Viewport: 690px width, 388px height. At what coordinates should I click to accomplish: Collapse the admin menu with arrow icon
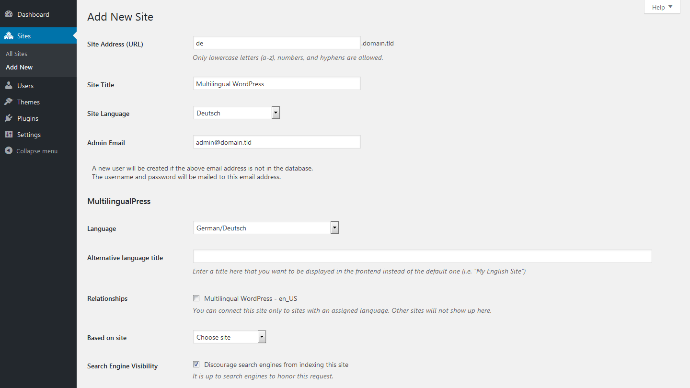click(x=9, y=150)
